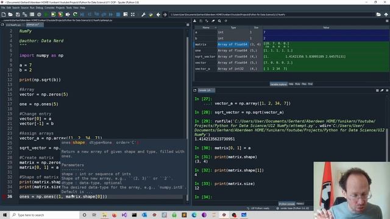Select the matrix variable row
The image size is (390, 219).
(x=291, y=44)
